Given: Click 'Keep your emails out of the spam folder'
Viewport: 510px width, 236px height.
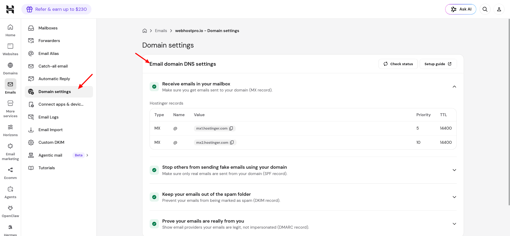Looking at the screenshot, I should coord(207,194).
